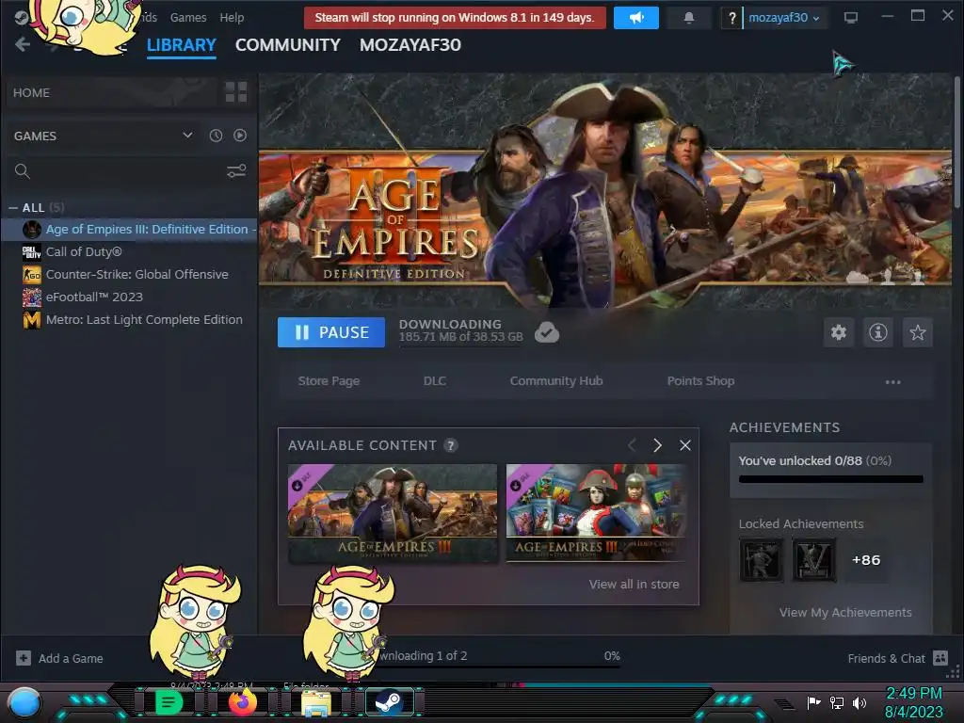Click first locked achievement thumbnail

(761, 560)
